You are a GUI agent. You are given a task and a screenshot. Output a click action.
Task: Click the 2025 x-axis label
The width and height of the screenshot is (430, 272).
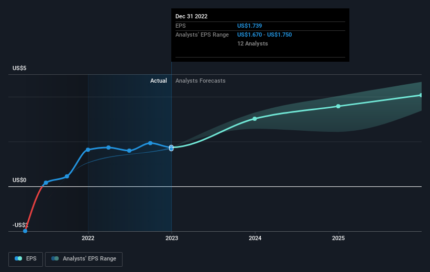[x=338, y=238]
